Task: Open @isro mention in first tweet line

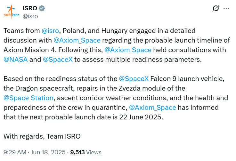Action: (50, 31)
